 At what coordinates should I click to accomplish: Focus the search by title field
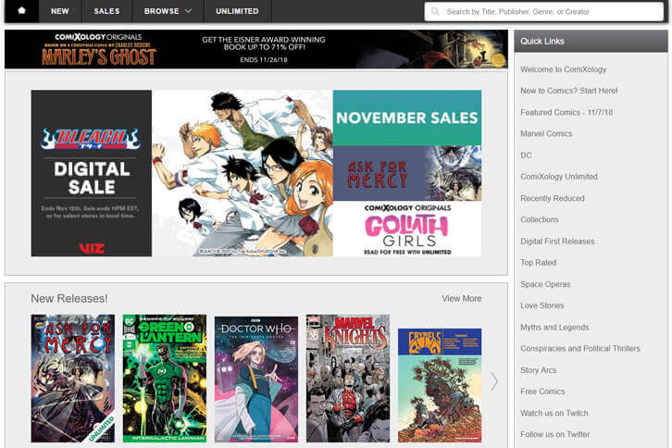(x=543, y=12)
